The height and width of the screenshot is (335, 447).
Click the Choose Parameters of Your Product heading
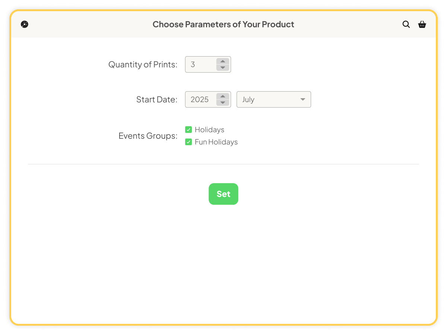(x=223, y=24)
